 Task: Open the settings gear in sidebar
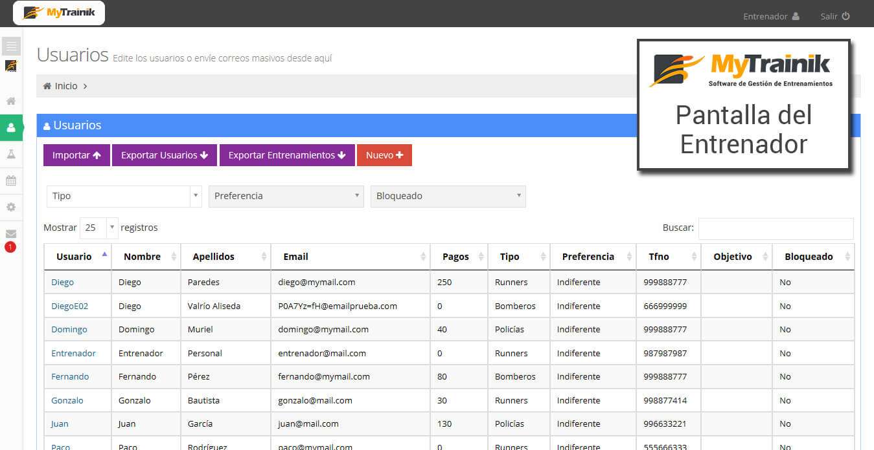pyautogui.click(x=11, y=207)
